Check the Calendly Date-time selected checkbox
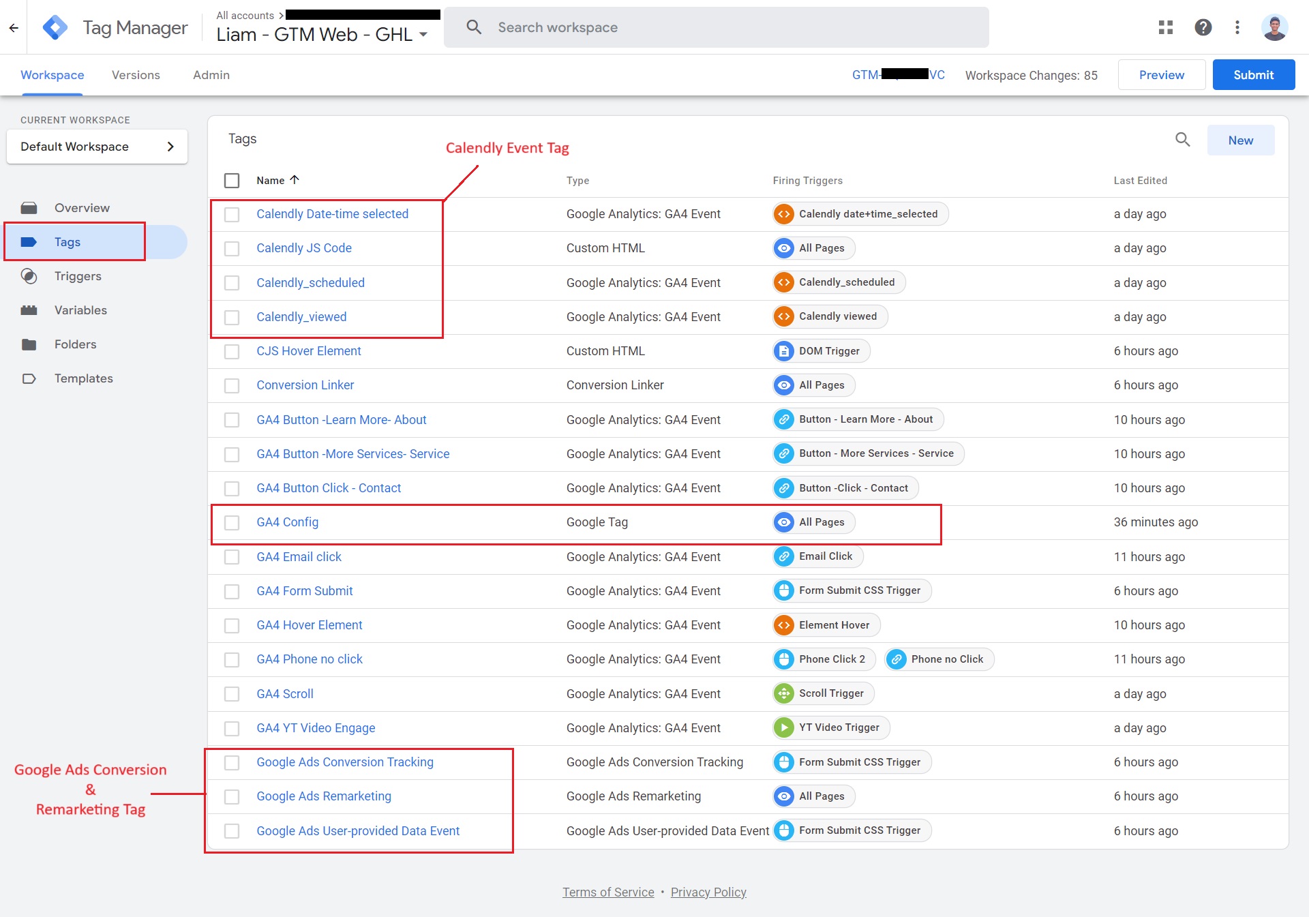Image resolution: width=1309 pixels, height=917 pixels. (x=232, y=215)
